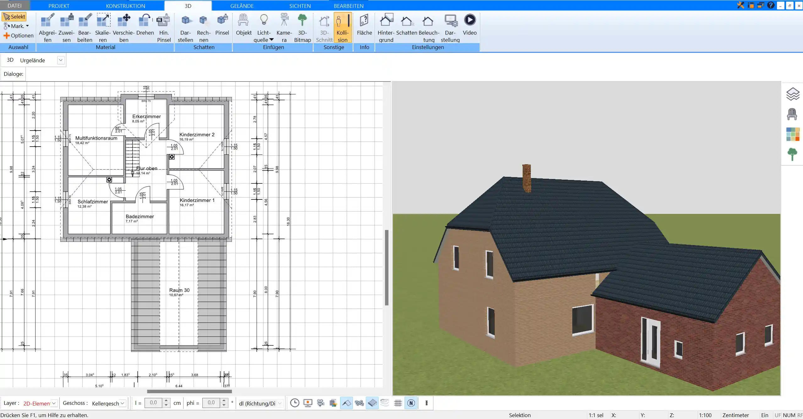Screen dimensions: 803x419
Task: Switch to the GELÄNDE ribbon tab
Action: (241, 5)
